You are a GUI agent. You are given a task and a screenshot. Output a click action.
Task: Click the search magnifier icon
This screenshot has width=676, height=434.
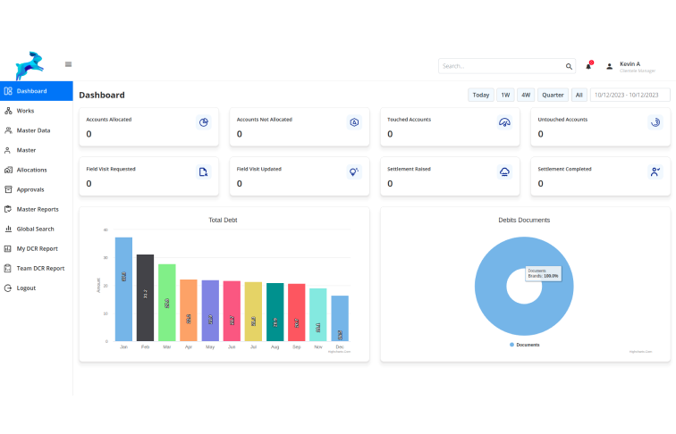(x=569, y=66)
